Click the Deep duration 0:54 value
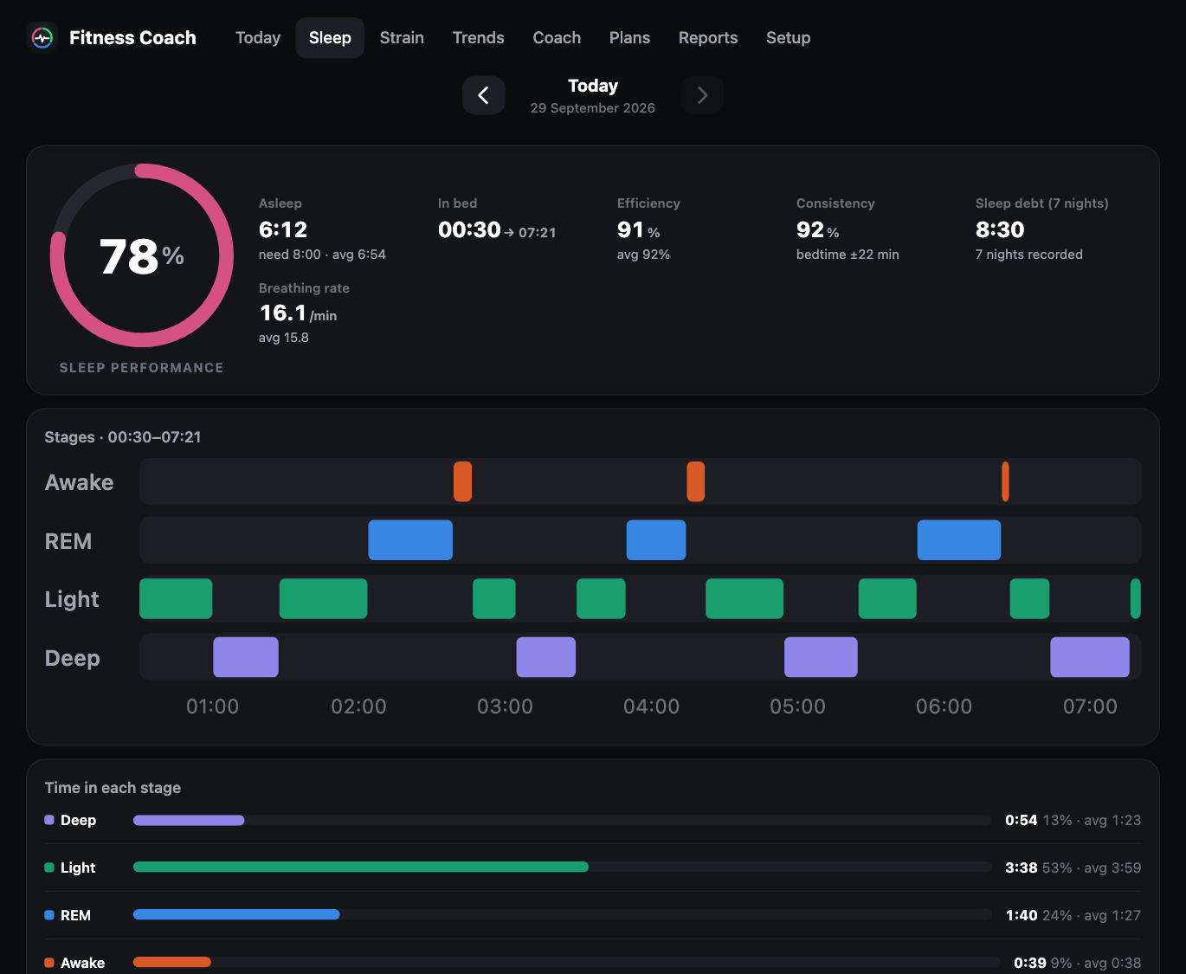 (x=1022, y=820)
